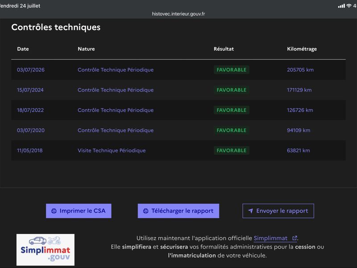Click FAVORABLE badge in the 15/07/2024 row
Viewport: 357px width, 268px height.
(231, 90)
